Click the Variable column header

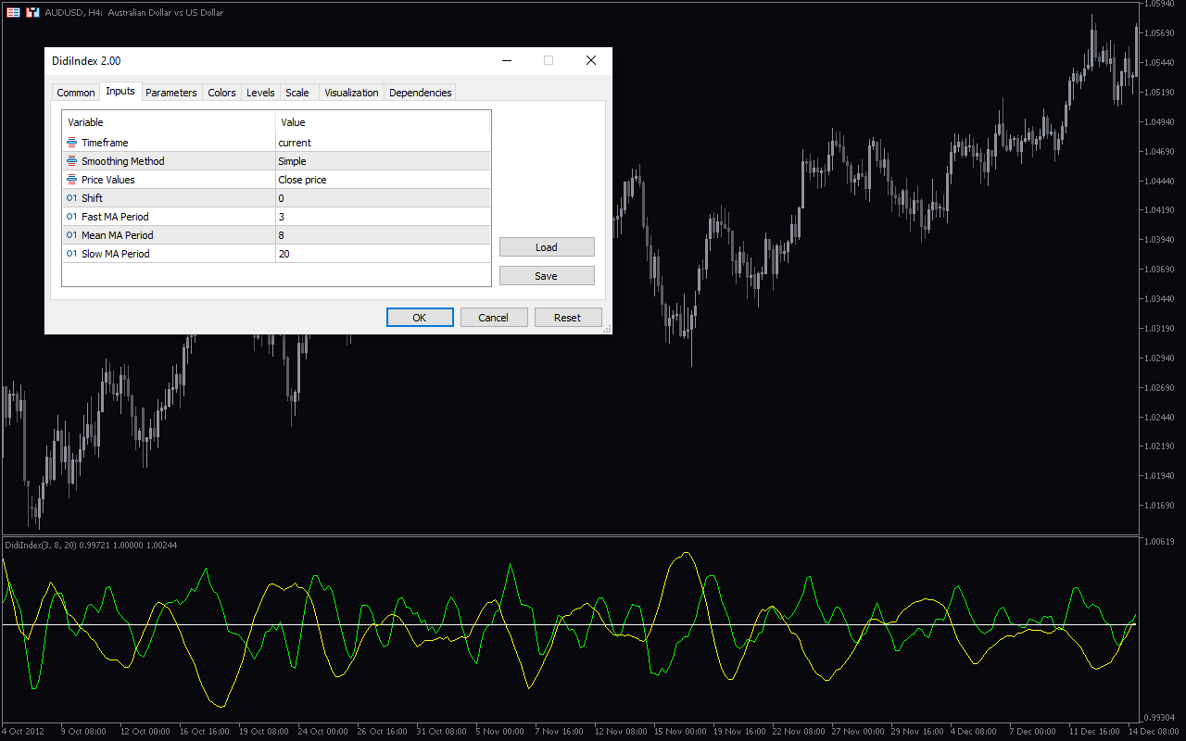pos(169,122)
